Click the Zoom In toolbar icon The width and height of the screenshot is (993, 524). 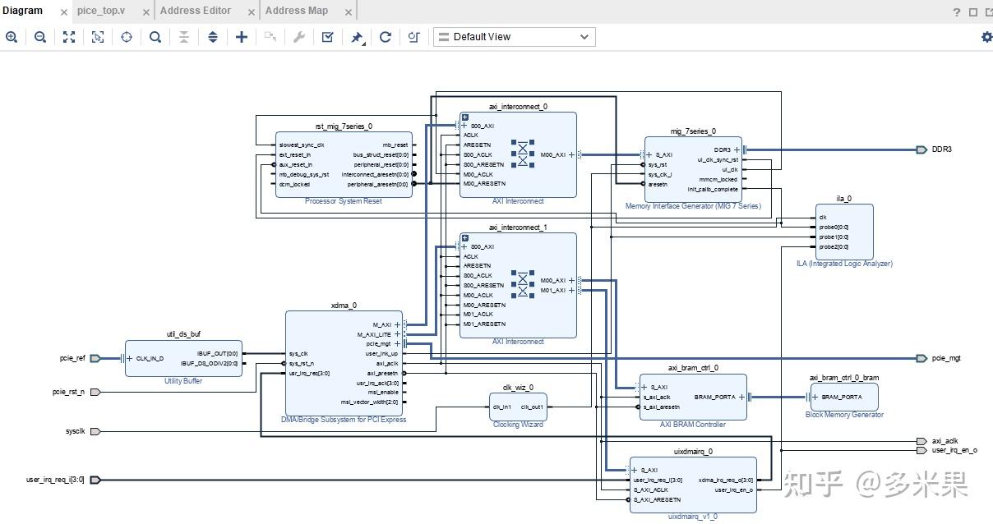pyautogui.click(x=12, y=37)
